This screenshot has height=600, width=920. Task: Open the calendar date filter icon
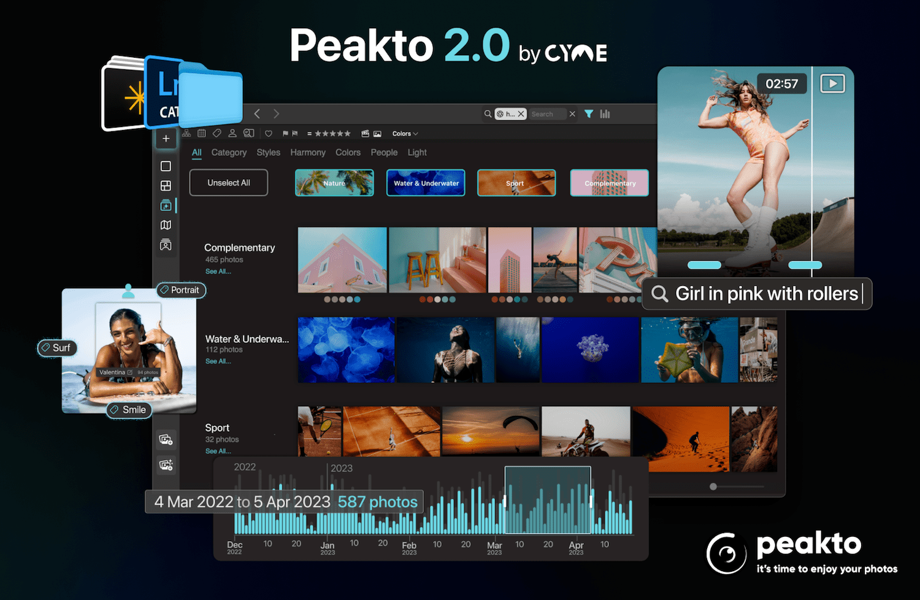(x=201, y=133)
